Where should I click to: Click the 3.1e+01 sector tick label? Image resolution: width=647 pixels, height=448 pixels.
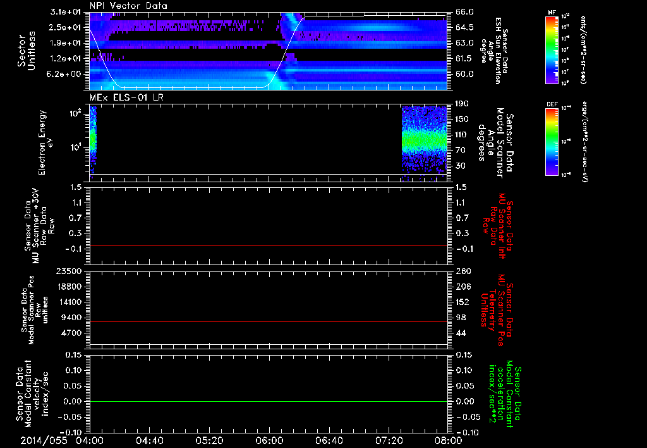(66, 12)
